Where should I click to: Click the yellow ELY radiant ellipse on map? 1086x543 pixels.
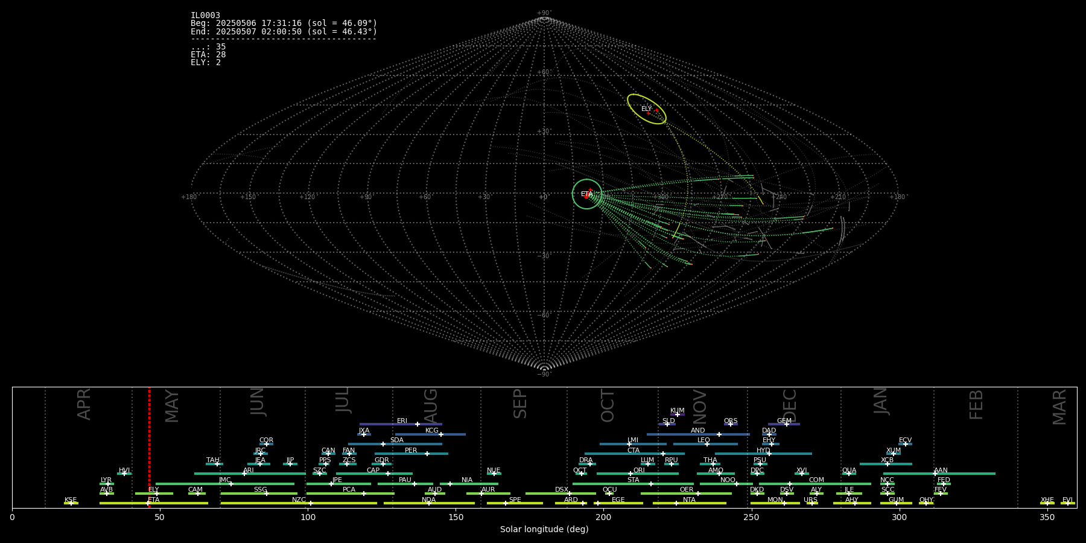click(647, 109)
